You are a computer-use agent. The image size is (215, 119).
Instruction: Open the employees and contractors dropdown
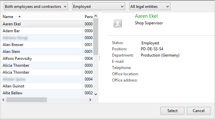[36, 7]
